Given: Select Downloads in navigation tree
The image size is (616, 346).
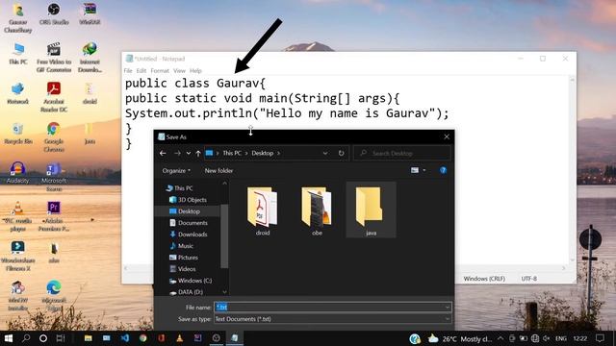Looking at the screenshot, I should (x=189, y=235).
